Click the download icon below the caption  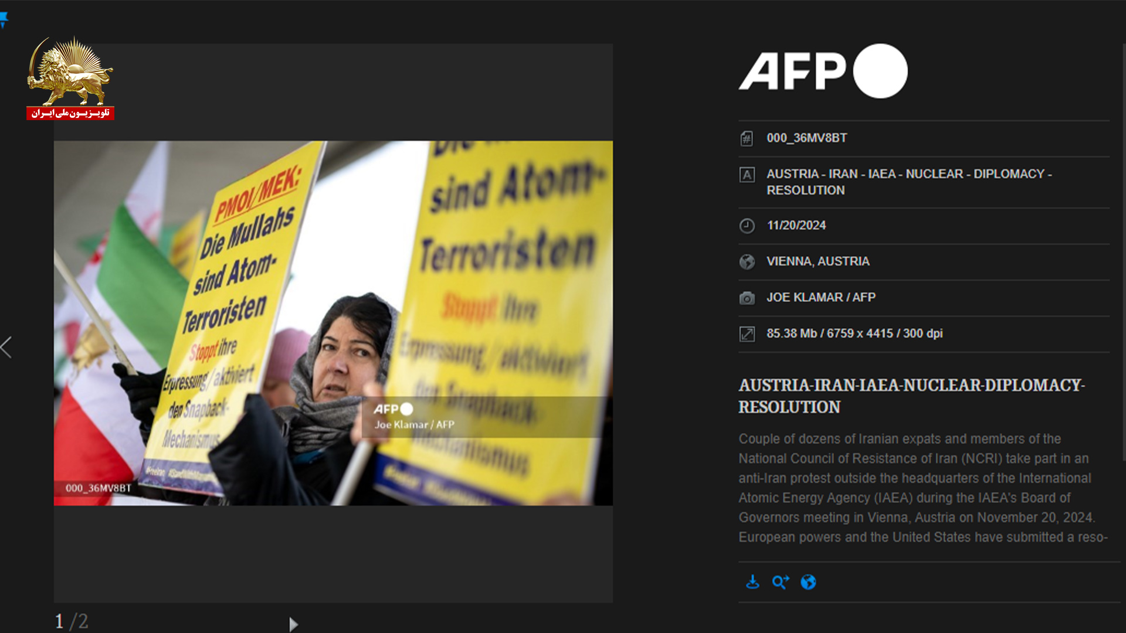coord(752,582)
